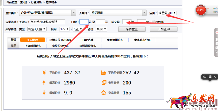Click the 中简 input method indicator
This screenshot has width=218, height=111.
coord(210,77)
